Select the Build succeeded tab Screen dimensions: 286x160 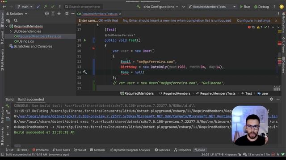click(31, 100)
